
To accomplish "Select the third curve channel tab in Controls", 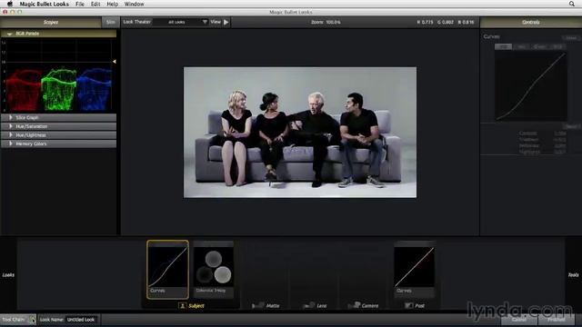I will pyautogui.click(x=539, y=46).
